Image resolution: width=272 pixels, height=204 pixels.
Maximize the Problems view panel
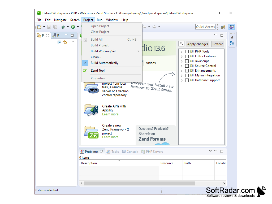[x=222, y=151]
